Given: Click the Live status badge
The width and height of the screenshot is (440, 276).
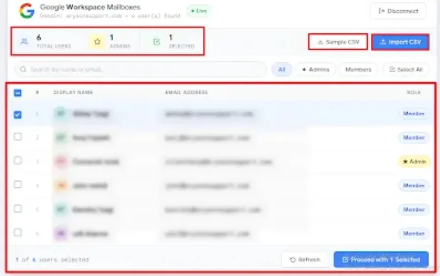Looking at the screenshot, I should (x=199, y=11).
